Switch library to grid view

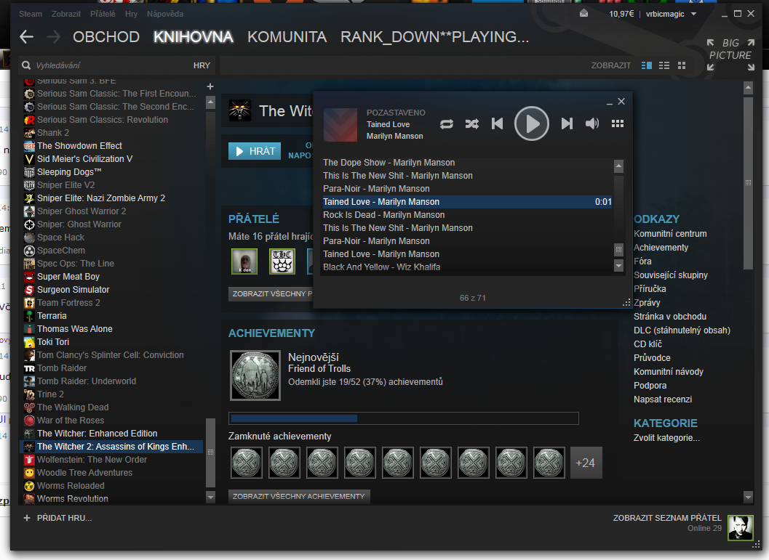(x=682, y=65)
